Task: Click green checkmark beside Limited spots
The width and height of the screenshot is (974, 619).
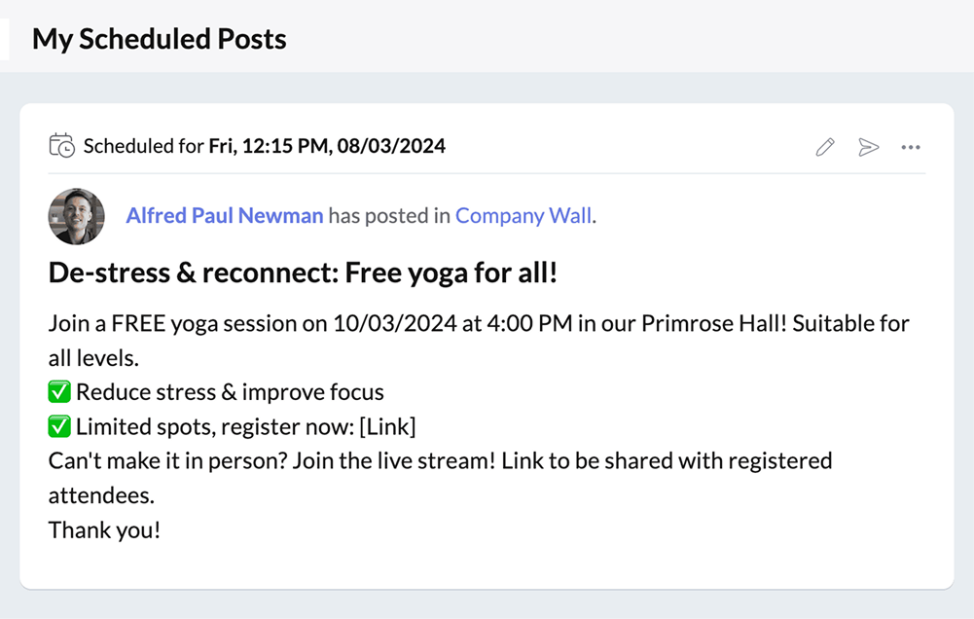Action: (59, 426)
